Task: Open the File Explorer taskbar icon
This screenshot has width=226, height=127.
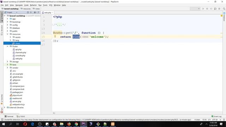Action: coord(62,124)
